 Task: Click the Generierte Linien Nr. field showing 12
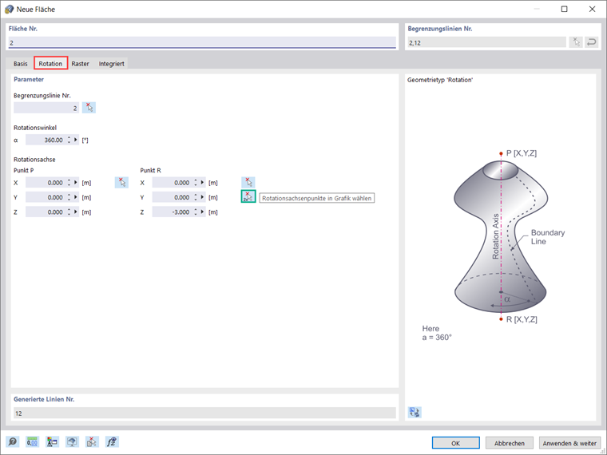[x=204, y=413]
